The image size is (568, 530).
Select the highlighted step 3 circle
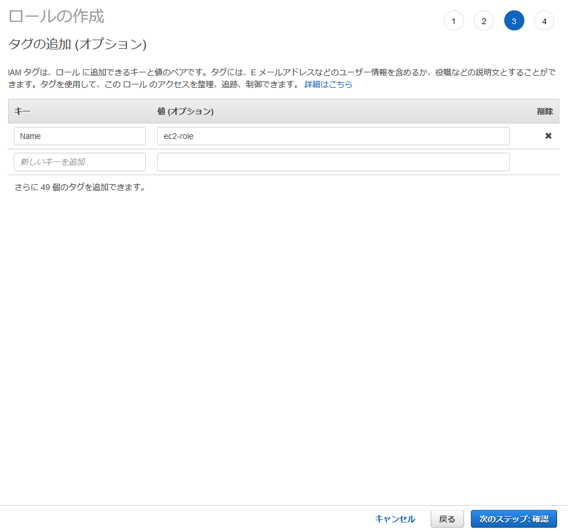pos(514,21)
